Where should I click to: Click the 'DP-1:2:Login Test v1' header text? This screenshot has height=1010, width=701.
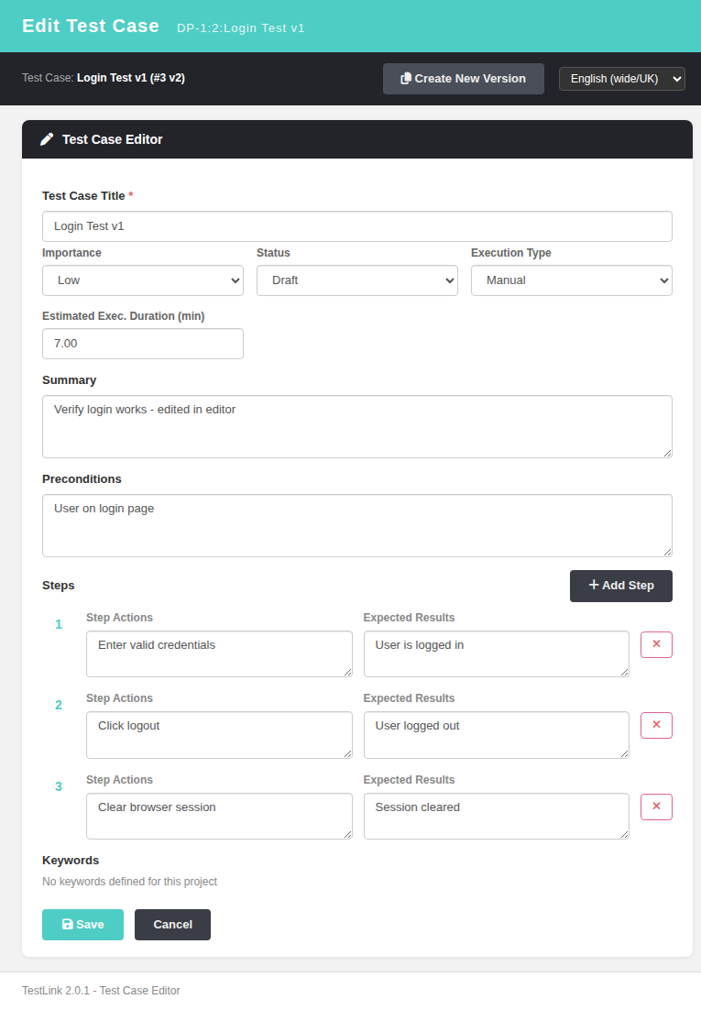pyautogui.click(x=241, y=28)
